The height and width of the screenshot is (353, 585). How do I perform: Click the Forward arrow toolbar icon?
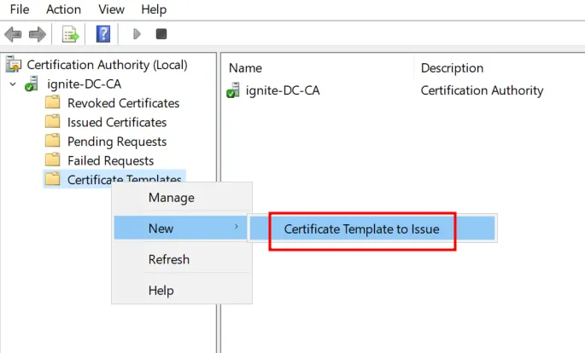pos(37,34)
